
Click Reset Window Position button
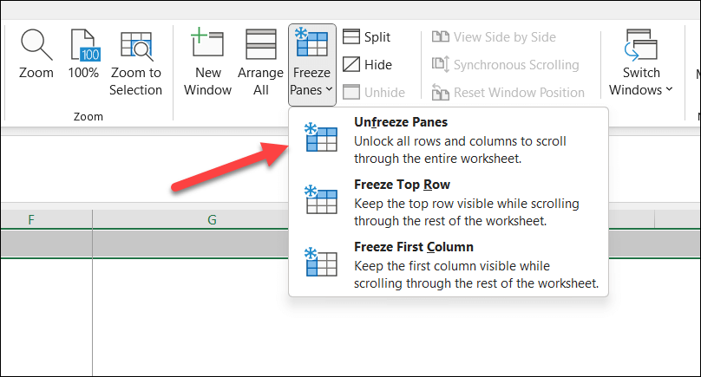[x=508, y=93]
